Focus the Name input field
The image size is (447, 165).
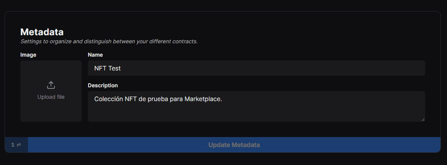(x=256, y=68)
